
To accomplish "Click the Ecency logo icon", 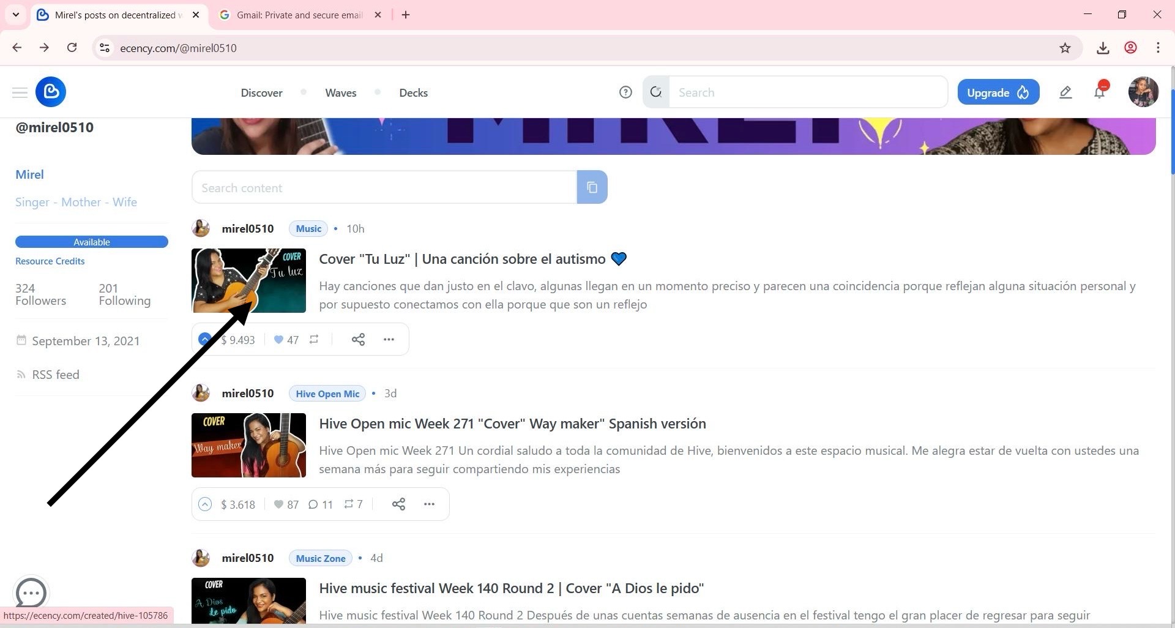I will [x=51, y=92].
